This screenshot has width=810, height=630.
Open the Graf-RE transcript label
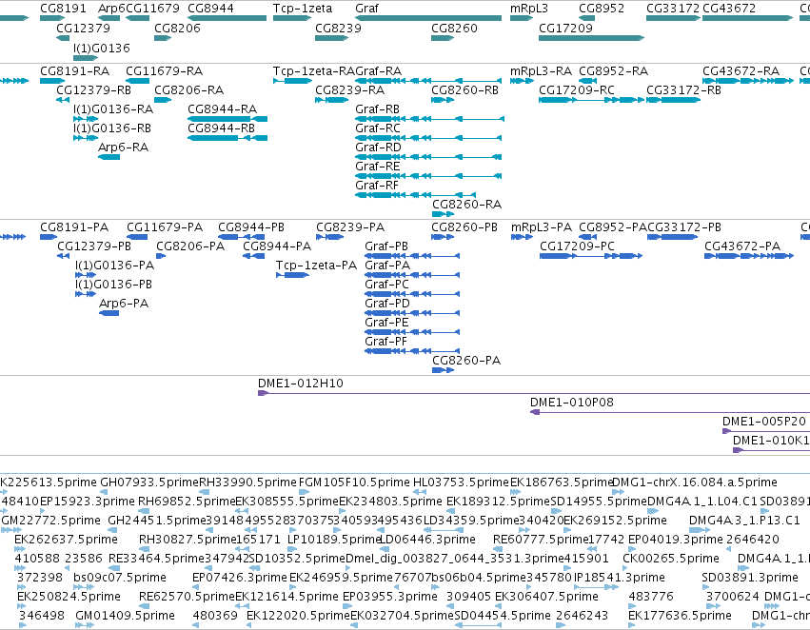click(378, 167)
